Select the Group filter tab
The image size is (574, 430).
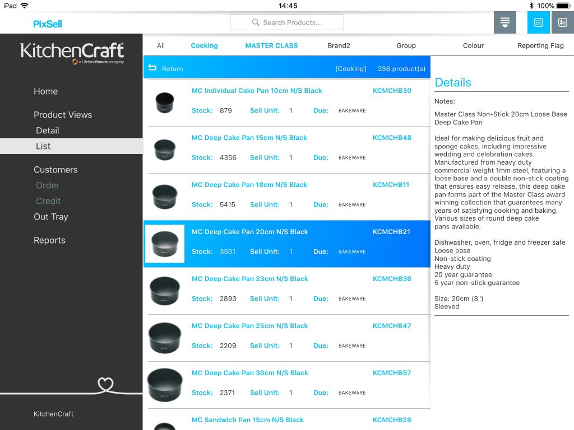[x=406, y=45]
